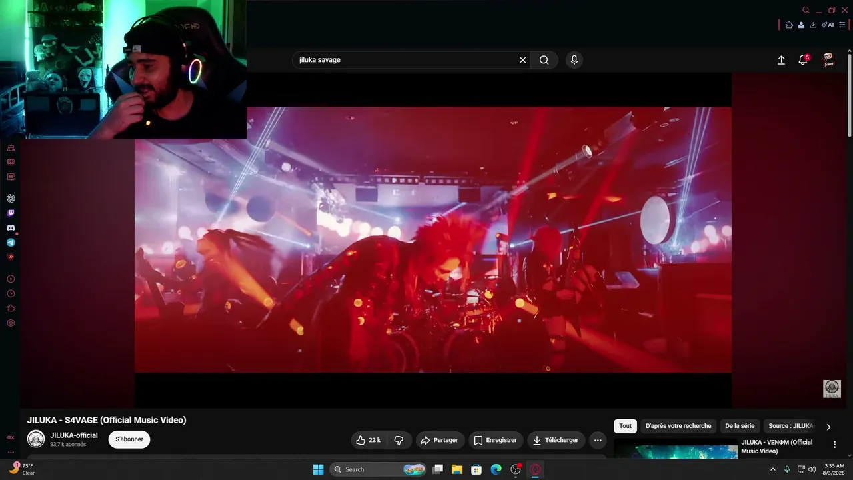Viewport: 853px width, 480px height.
Task: Open the Windows Start menu
Action: (x=318, y=469)
